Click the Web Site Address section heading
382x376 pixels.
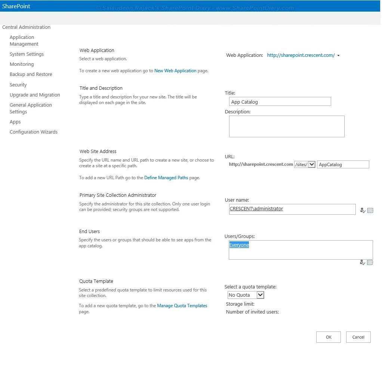click(98, 151)
